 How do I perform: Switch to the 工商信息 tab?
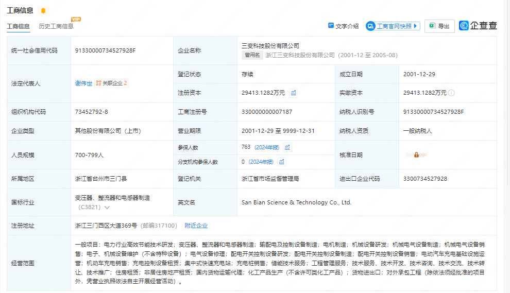(x=18, y=26)
